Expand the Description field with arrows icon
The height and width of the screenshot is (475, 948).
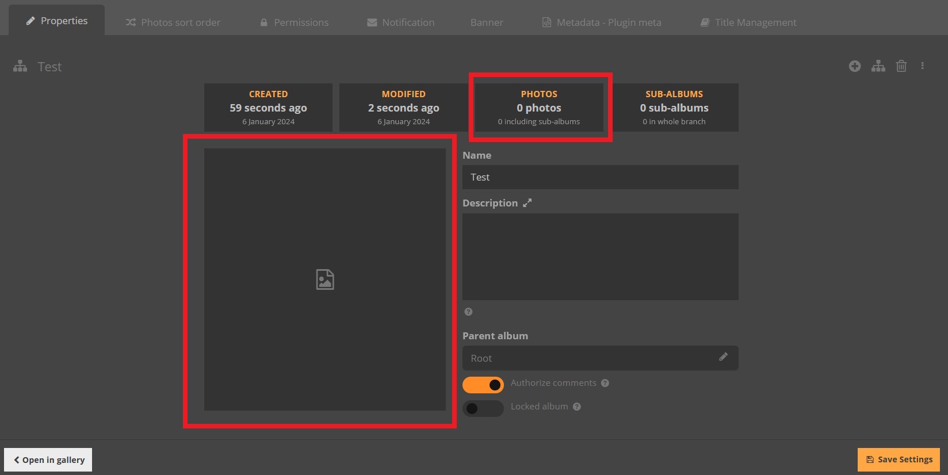coord(527,203)
